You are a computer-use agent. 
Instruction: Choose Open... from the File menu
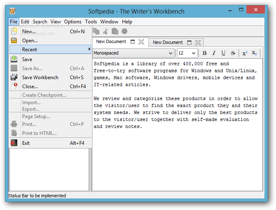(51, 41)
